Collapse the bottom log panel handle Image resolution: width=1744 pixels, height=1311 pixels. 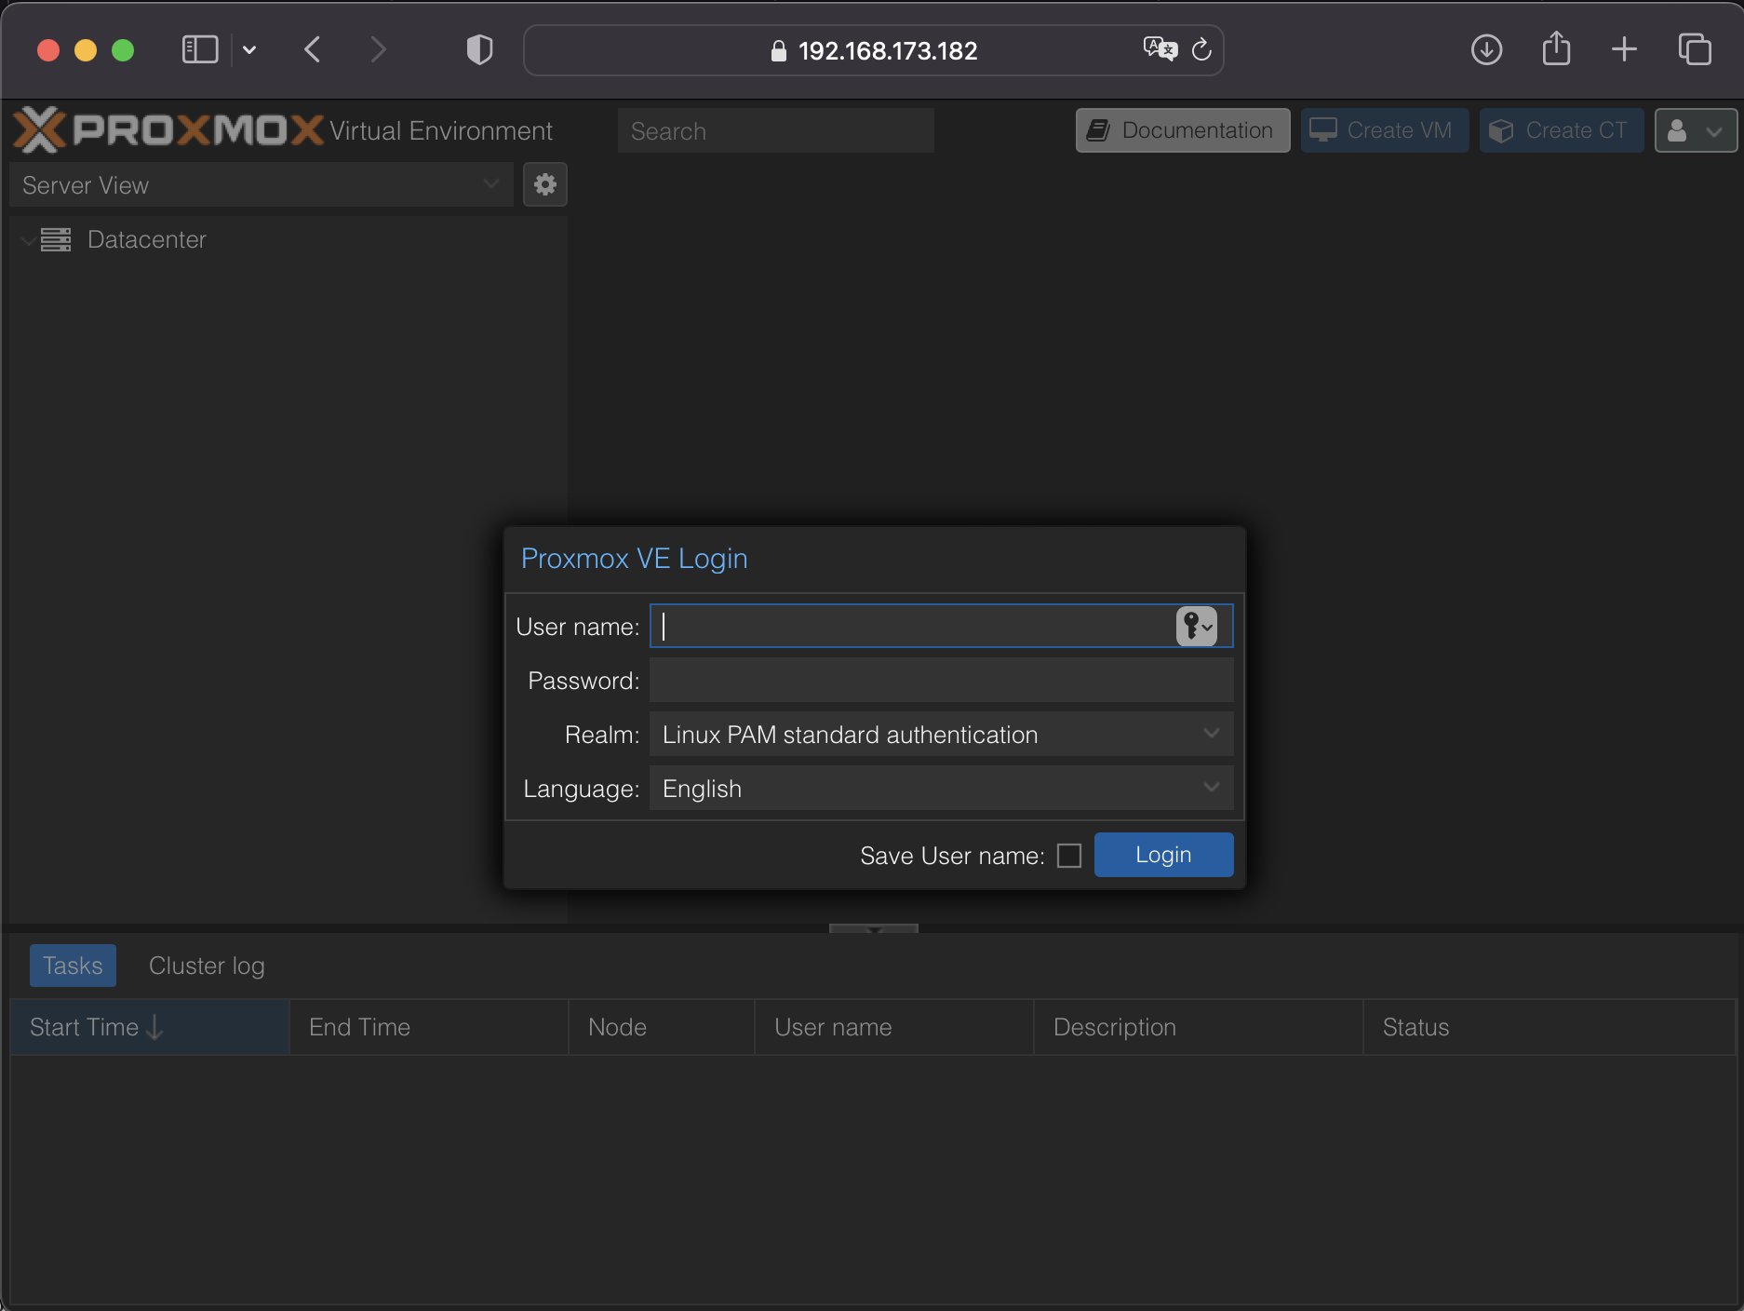click(874, 928)
